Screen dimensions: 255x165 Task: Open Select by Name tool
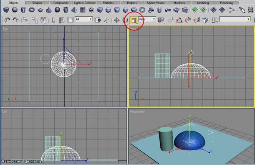coord(62,20)
